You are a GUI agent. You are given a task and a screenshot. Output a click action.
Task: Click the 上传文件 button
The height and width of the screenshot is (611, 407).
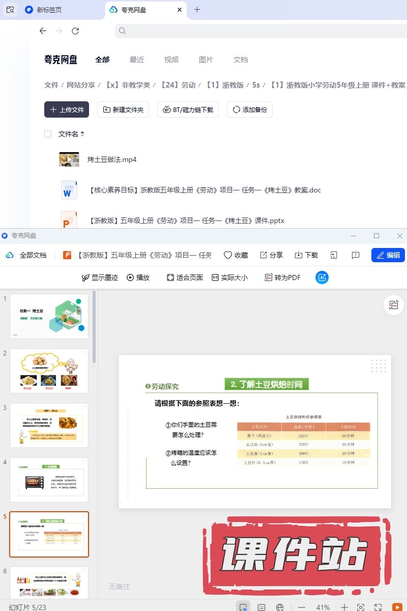tap(67, 109)
